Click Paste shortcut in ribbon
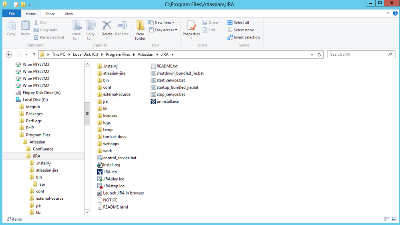This screenshot has width=400, height=225. click(49, 37)
